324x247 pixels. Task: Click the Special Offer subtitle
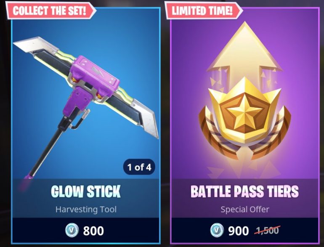(245, 210)
